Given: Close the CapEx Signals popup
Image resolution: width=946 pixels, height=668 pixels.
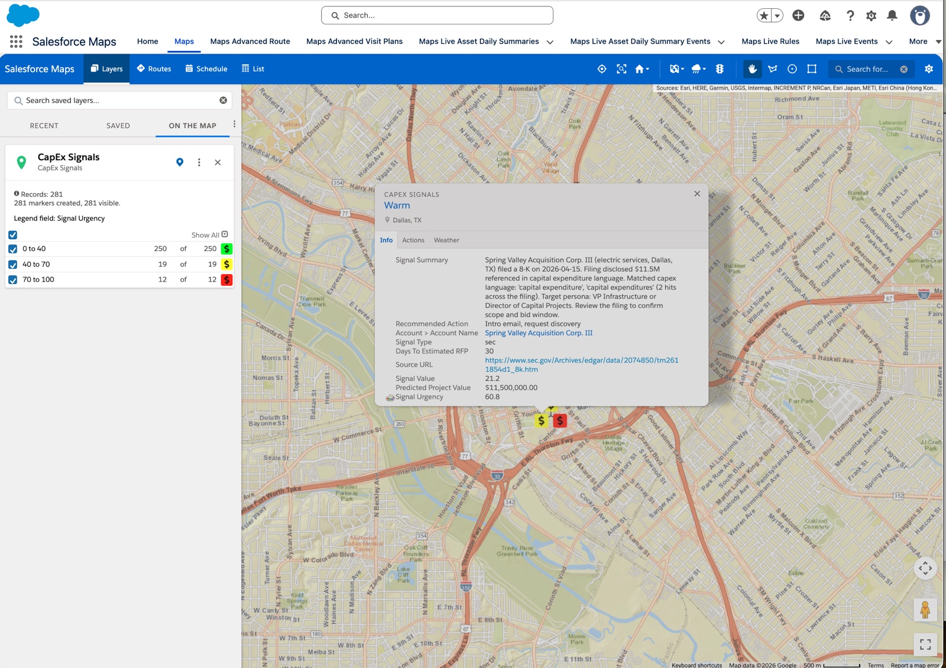Looking at the screenshot, I should [697, 194].
